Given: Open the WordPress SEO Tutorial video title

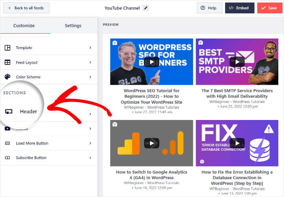Looking at the screenshot, I should 152,96.
